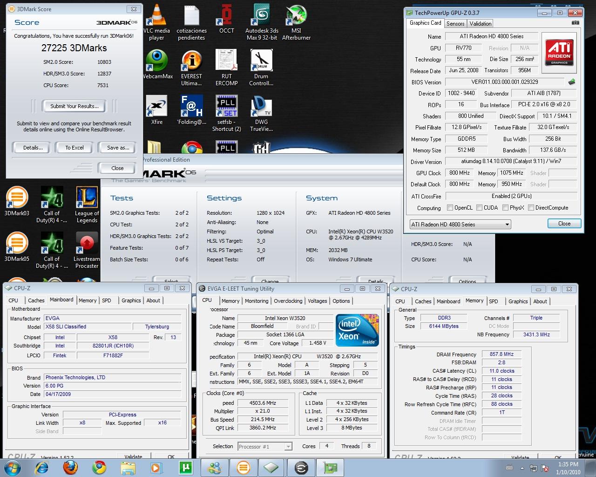Open Windows Start orb
Image resolution: width=596 pixels, height=477 pixels.
coord(12,467)
